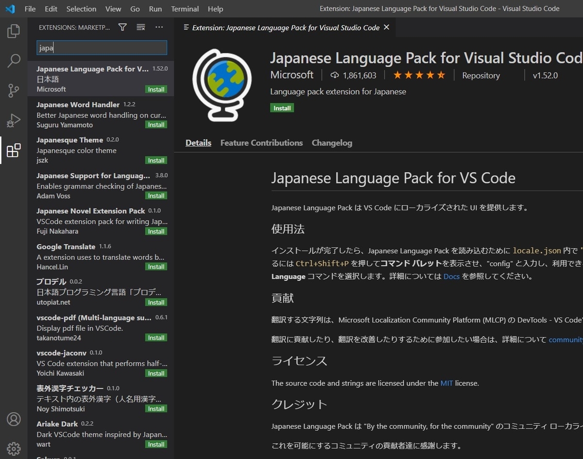Click the extensions search input field
Viewport: 583px width, 459px height.
102,48
